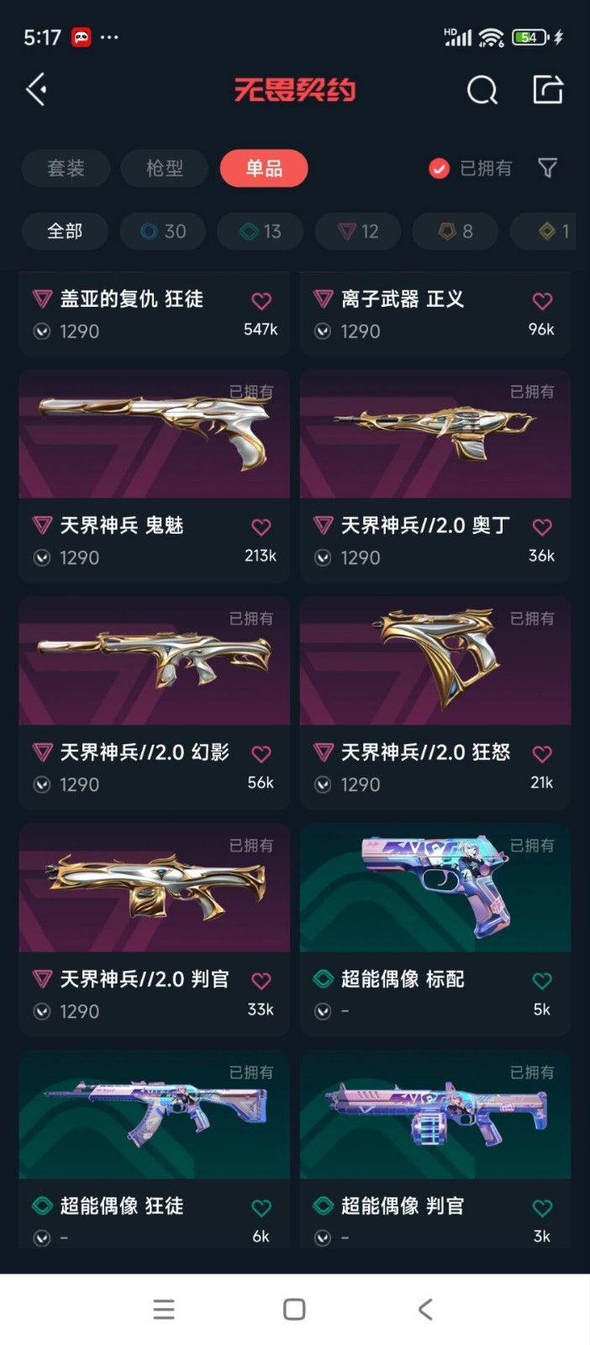The image size is (590, 1345).
Task: Tap the back arrow icon
Action: [36, 89]
